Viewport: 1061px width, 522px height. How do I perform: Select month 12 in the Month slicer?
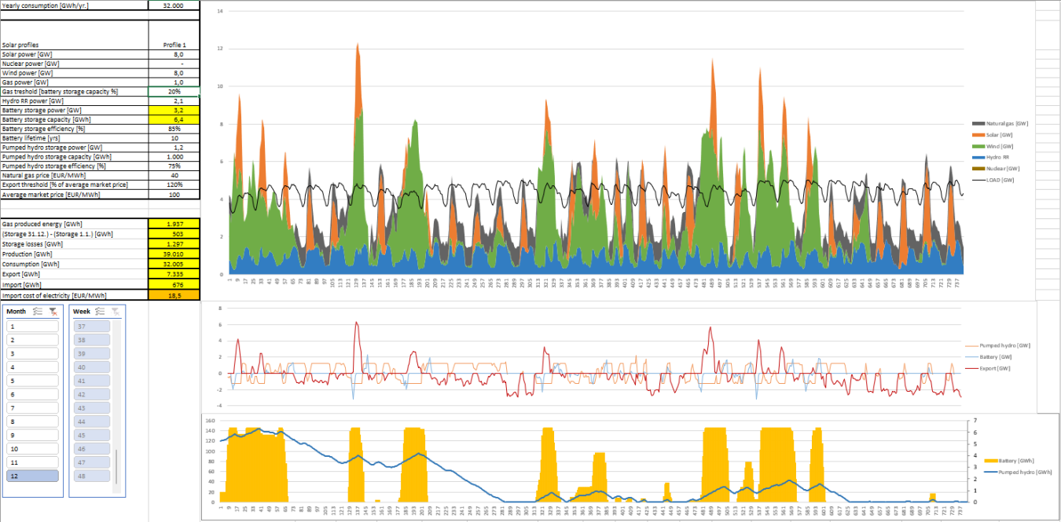pyautogui.click(x=32, y=476)
